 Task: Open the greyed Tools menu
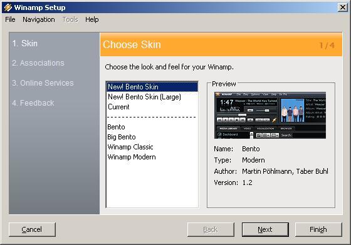70,19
